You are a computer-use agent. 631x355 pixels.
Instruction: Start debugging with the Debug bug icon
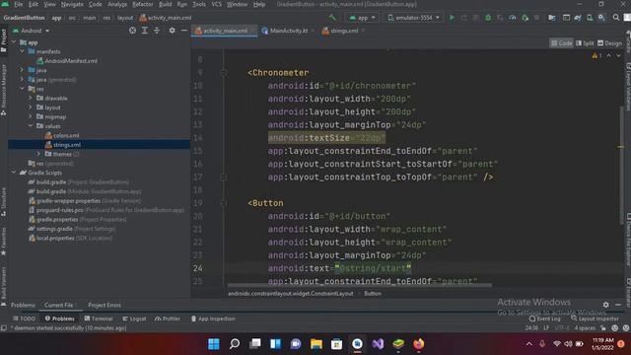pyautogui.click(x=488, y=18)
